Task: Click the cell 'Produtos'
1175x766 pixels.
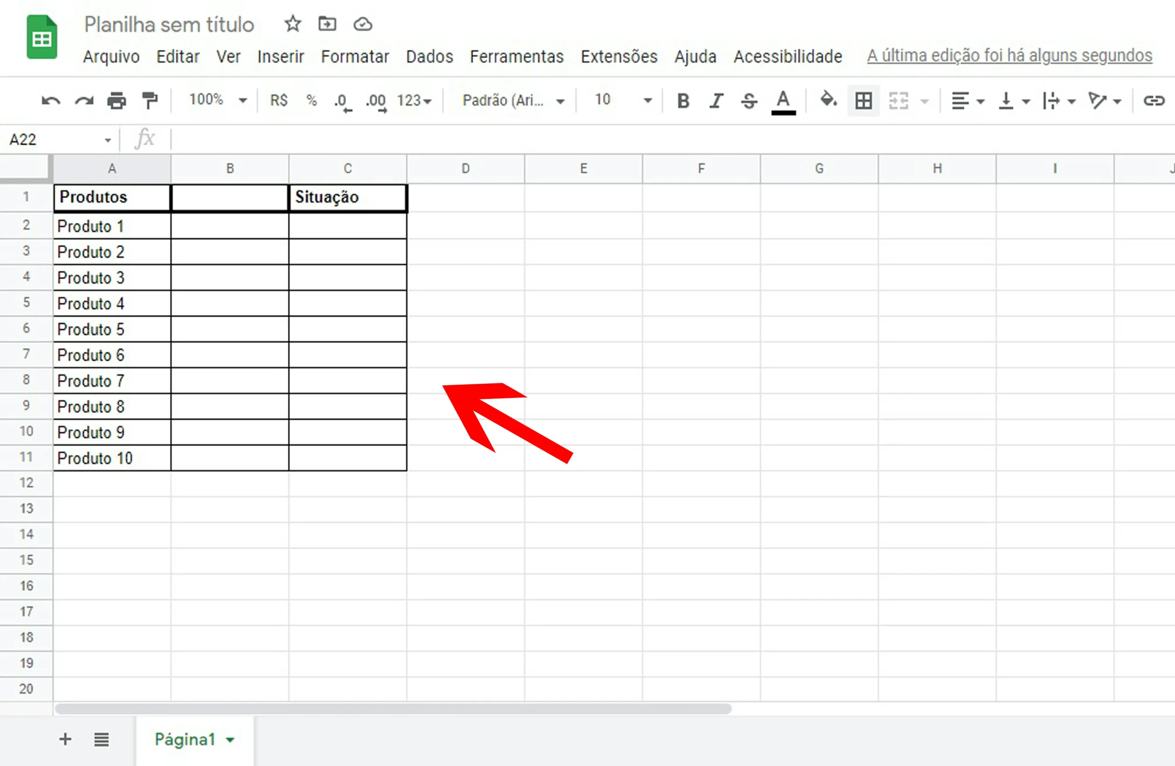Action: tap(112, 198)
